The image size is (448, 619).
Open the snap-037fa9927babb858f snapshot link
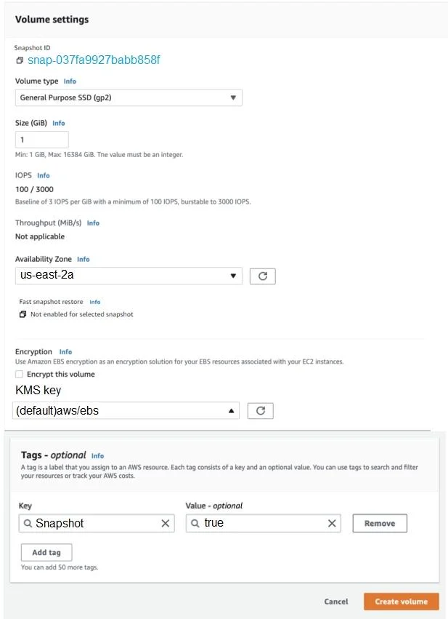pyautogui.click(x=94, y=60)
